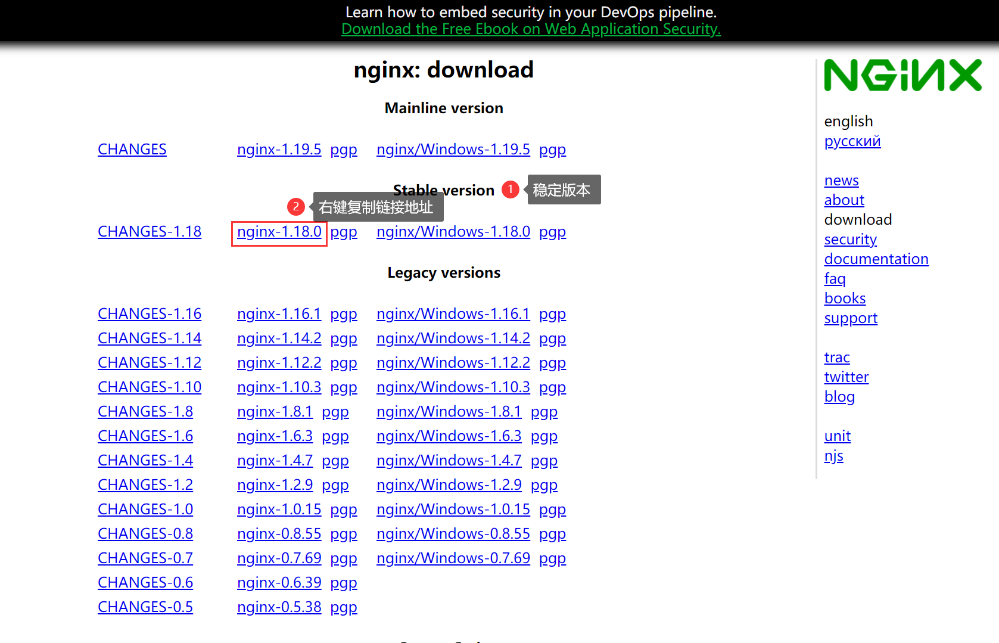Open CHANGES-1.12 link
This screenshot has height=643, width=999.
(x=150, y=362)
